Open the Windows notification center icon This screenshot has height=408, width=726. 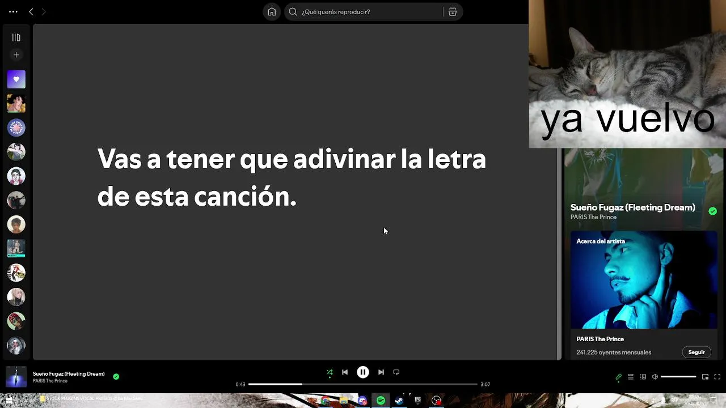pyautogui.click(x=714, y=401)
